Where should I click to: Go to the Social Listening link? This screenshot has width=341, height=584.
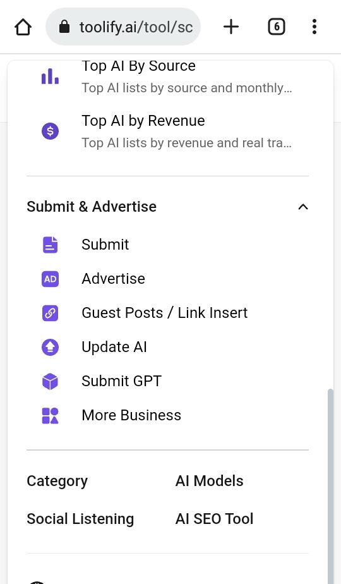pos(80,519)
